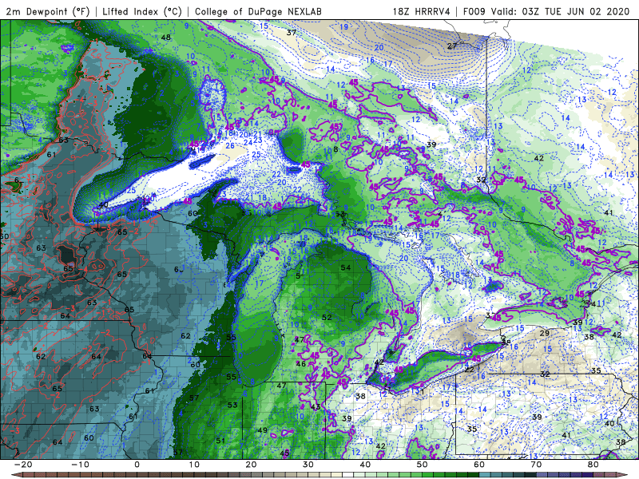This screenshot has height=479, width=639.
Task: Click the 80 label on the color scale
Action: [593, 465]
